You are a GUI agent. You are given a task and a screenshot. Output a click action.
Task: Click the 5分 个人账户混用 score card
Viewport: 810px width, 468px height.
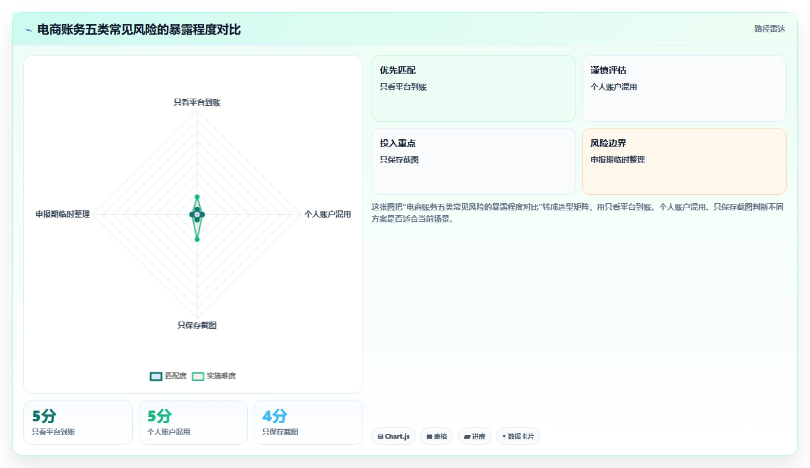coord(193,422)
